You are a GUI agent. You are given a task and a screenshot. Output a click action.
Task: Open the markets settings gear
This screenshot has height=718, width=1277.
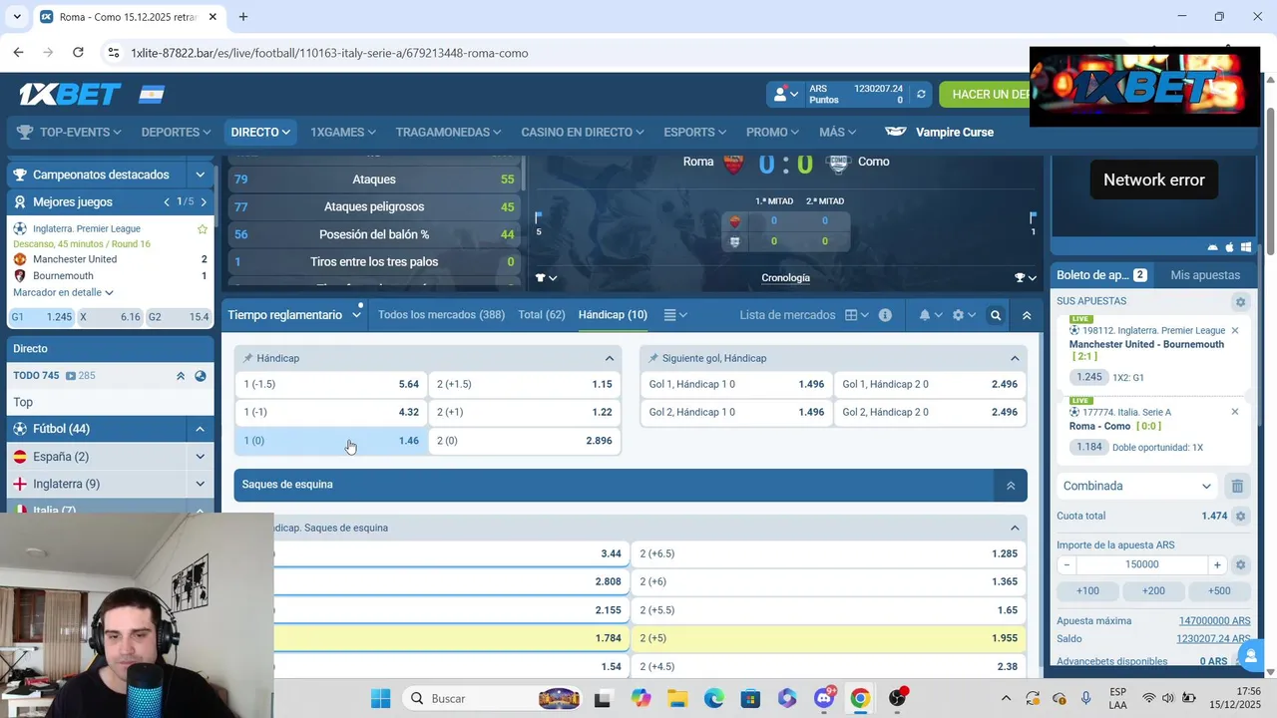pyautogui.click(x=964, y=315)
